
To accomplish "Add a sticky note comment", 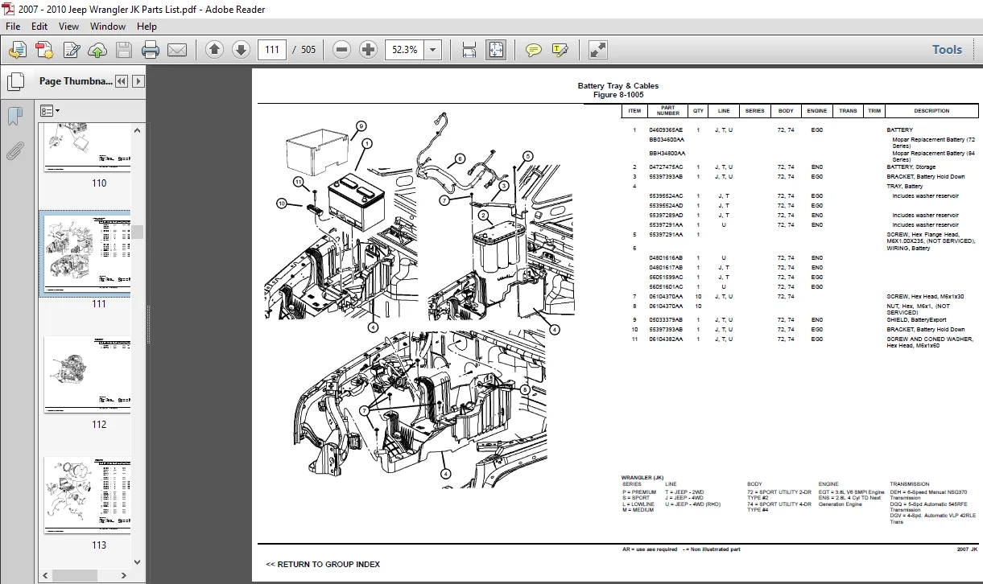I will click(533, 50).
